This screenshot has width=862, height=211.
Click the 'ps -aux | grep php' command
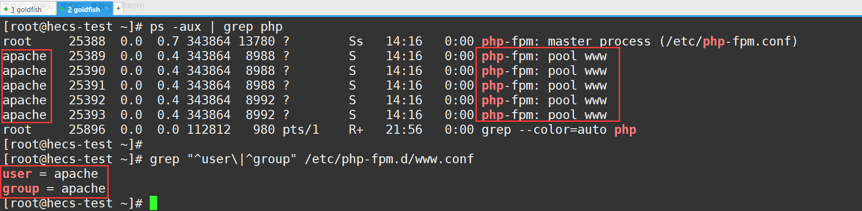click(216, 27)
